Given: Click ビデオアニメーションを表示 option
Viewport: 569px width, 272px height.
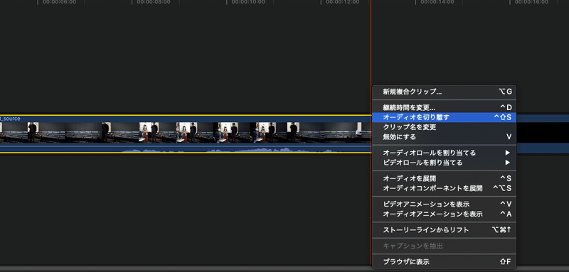Looking at the screenshot, I should 444,205.
